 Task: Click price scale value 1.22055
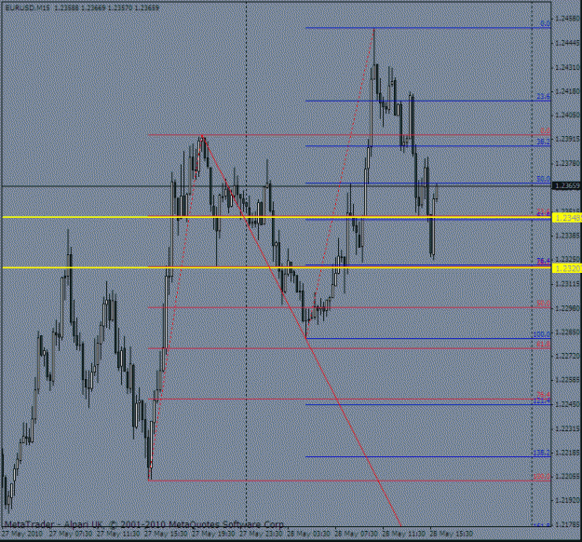pyautogui.click(x=568, y=476)
